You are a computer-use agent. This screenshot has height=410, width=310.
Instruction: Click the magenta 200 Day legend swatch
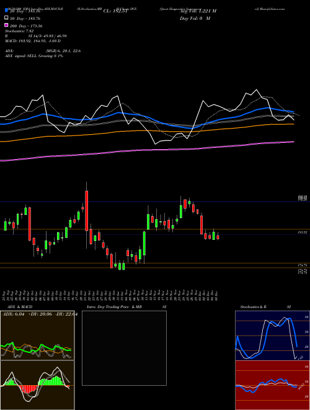pyautogui.click(x=6, y=25)
